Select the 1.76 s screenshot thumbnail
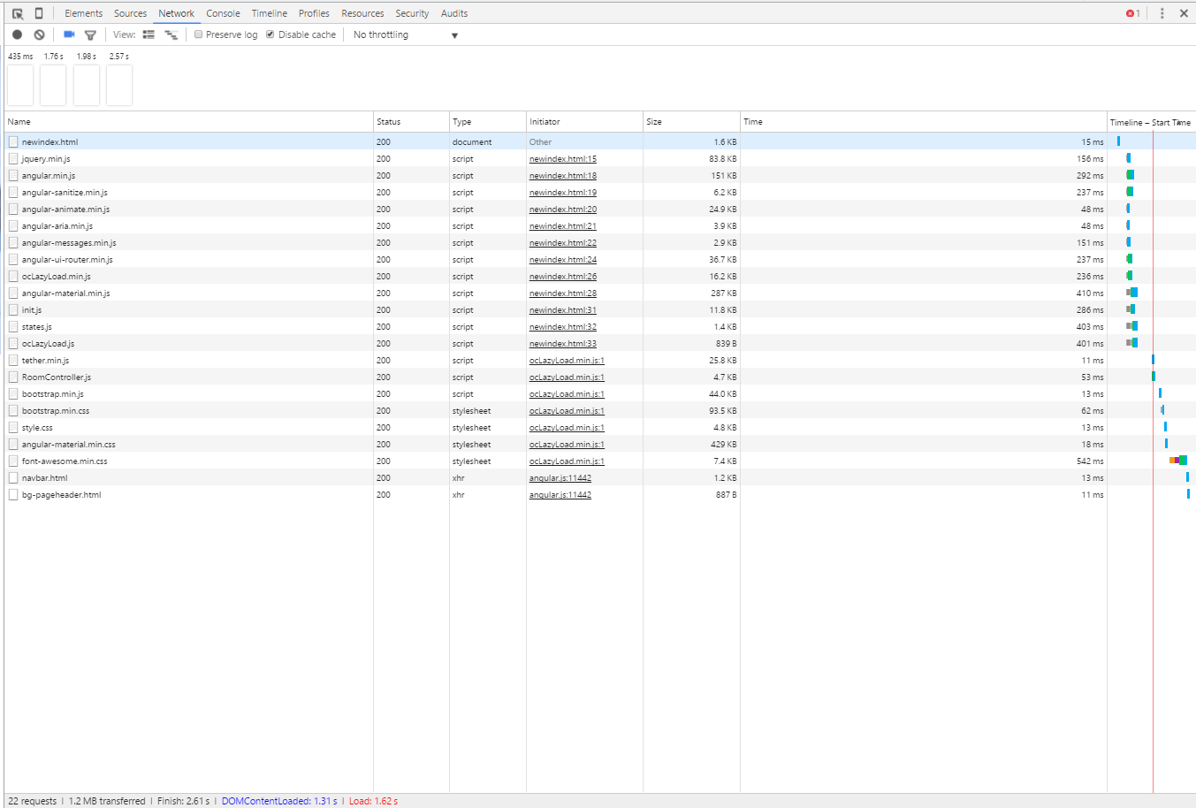 pos(53,85)
